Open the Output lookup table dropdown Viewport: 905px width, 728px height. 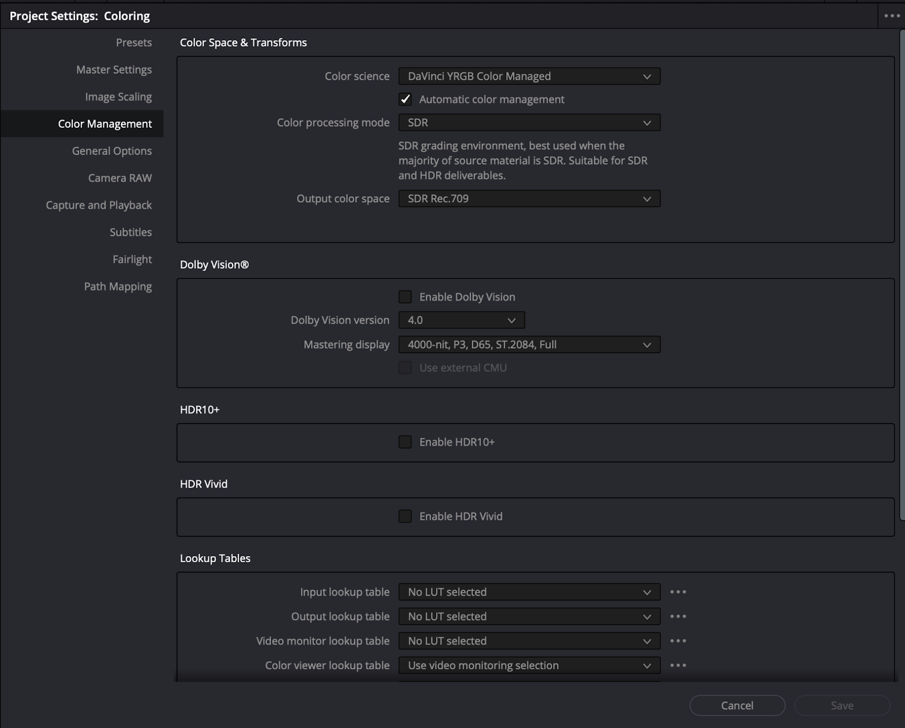pos(529,617)
